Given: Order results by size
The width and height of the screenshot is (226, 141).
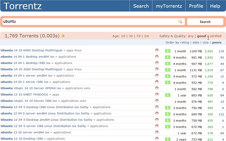Looking at the screenshot, I should click(206, 42).
